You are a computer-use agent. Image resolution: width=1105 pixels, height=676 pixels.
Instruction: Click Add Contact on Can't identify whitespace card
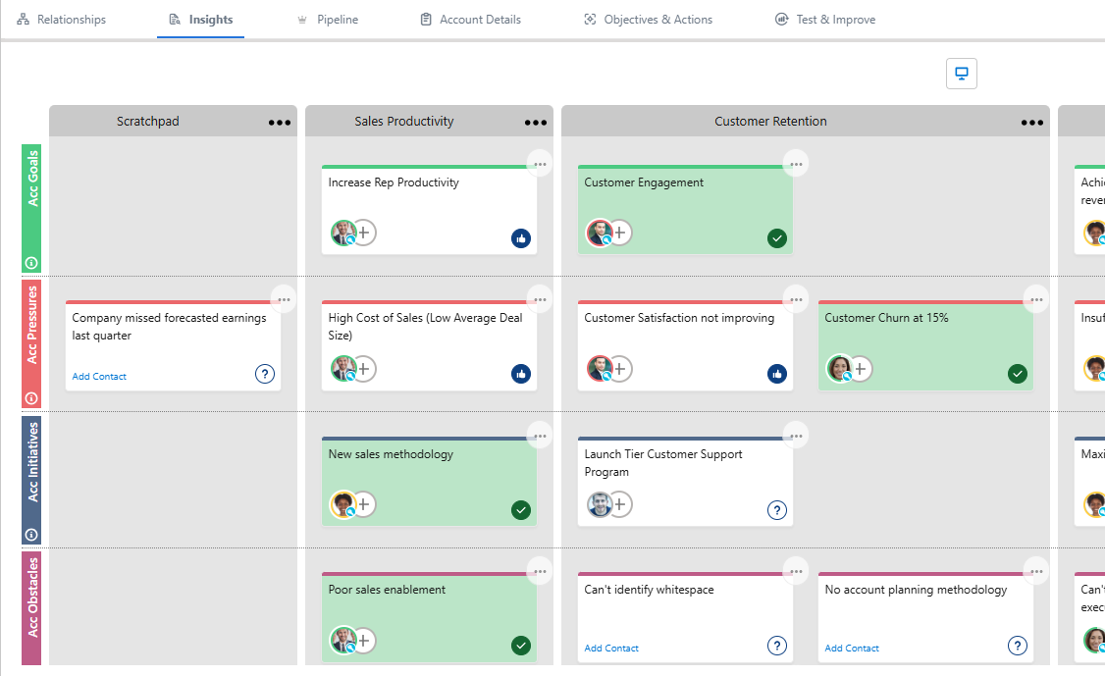click(x=611, y=649)
